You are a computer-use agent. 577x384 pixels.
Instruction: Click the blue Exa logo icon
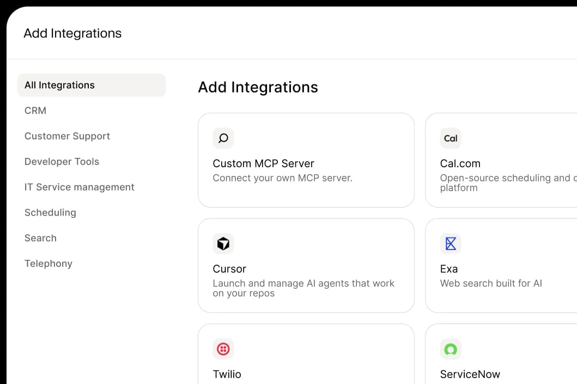click(451, 243)
